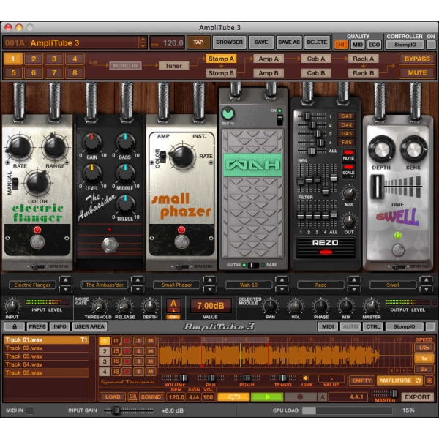The image size is (439, 439).
Task: Mute track 3 with its M button
Action: tap(151, 361)
